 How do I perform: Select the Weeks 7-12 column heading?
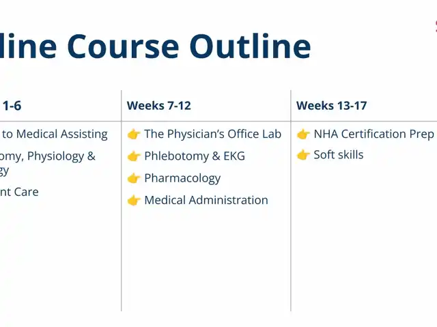(x=158, y=106)
